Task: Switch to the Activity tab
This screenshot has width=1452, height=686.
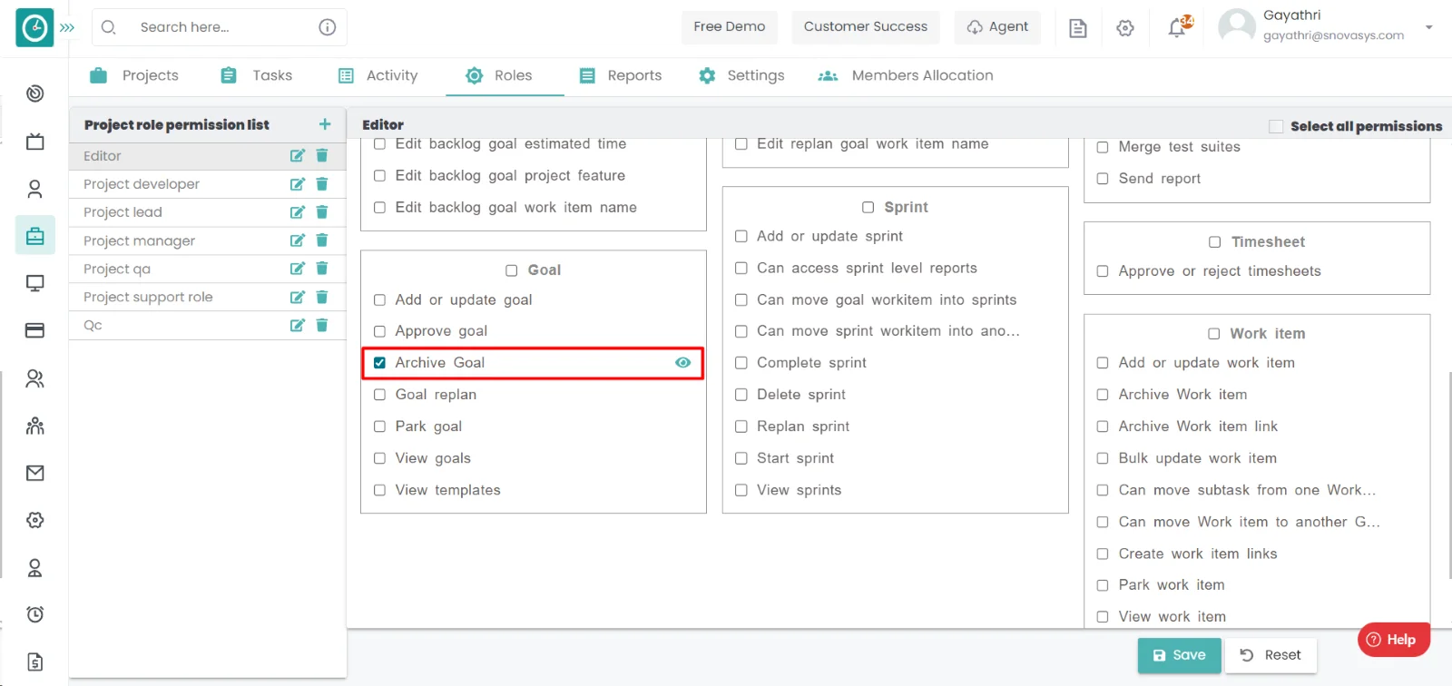Action: [378, 75]
